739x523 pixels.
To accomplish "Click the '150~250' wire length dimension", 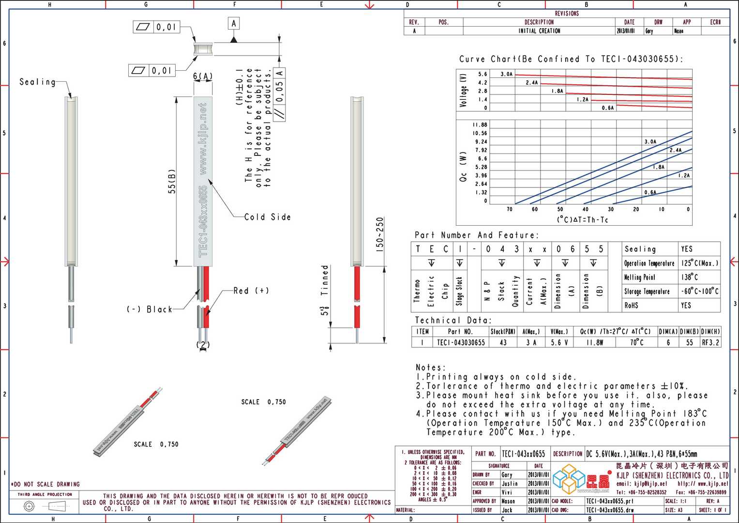I will [380, 234].
